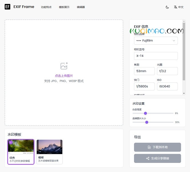Click the upload image icon
Viewport: 190px width, 172px height.
64,66
